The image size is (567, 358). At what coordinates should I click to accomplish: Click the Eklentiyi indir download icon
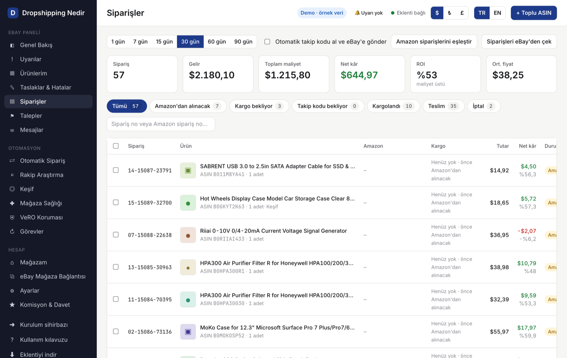[x=12, y=354]
